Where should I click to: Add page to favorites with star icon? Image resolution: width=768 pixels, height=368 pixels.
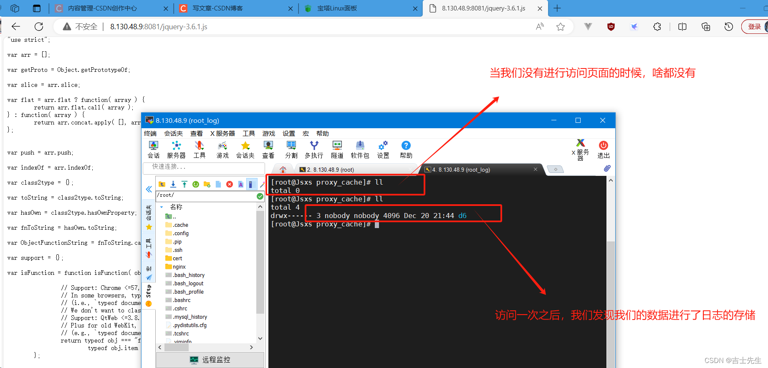tap(561, 27)
